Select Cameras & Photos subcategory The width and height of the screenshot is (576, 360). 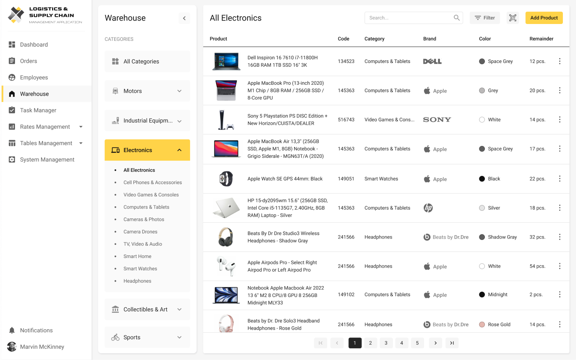144,219
